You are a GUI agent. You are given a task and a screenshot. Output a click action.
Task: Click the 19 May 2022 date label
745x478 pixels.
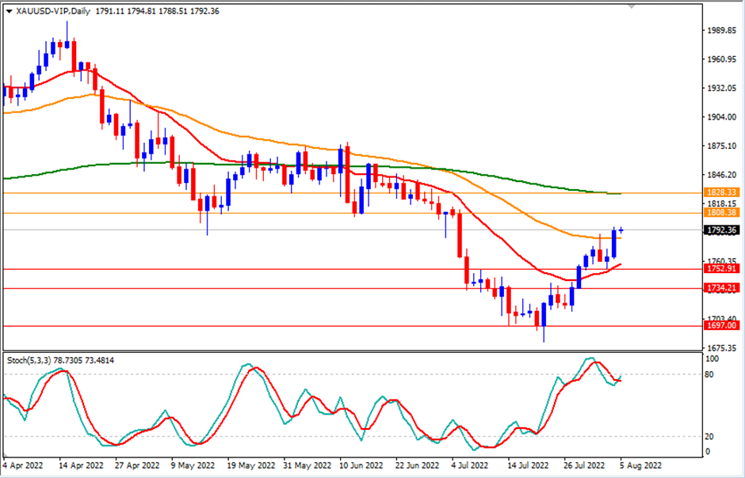coord(252,465)
